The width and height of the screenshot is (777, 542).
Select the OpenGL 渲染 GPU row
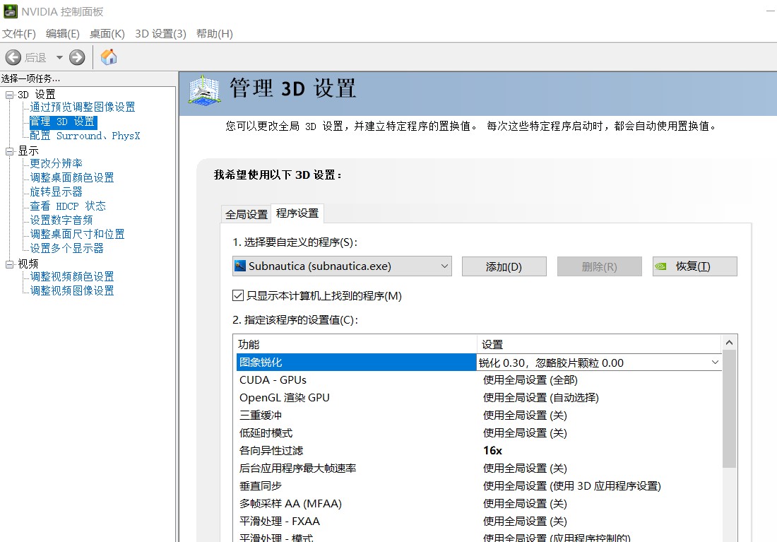(479, 398)
